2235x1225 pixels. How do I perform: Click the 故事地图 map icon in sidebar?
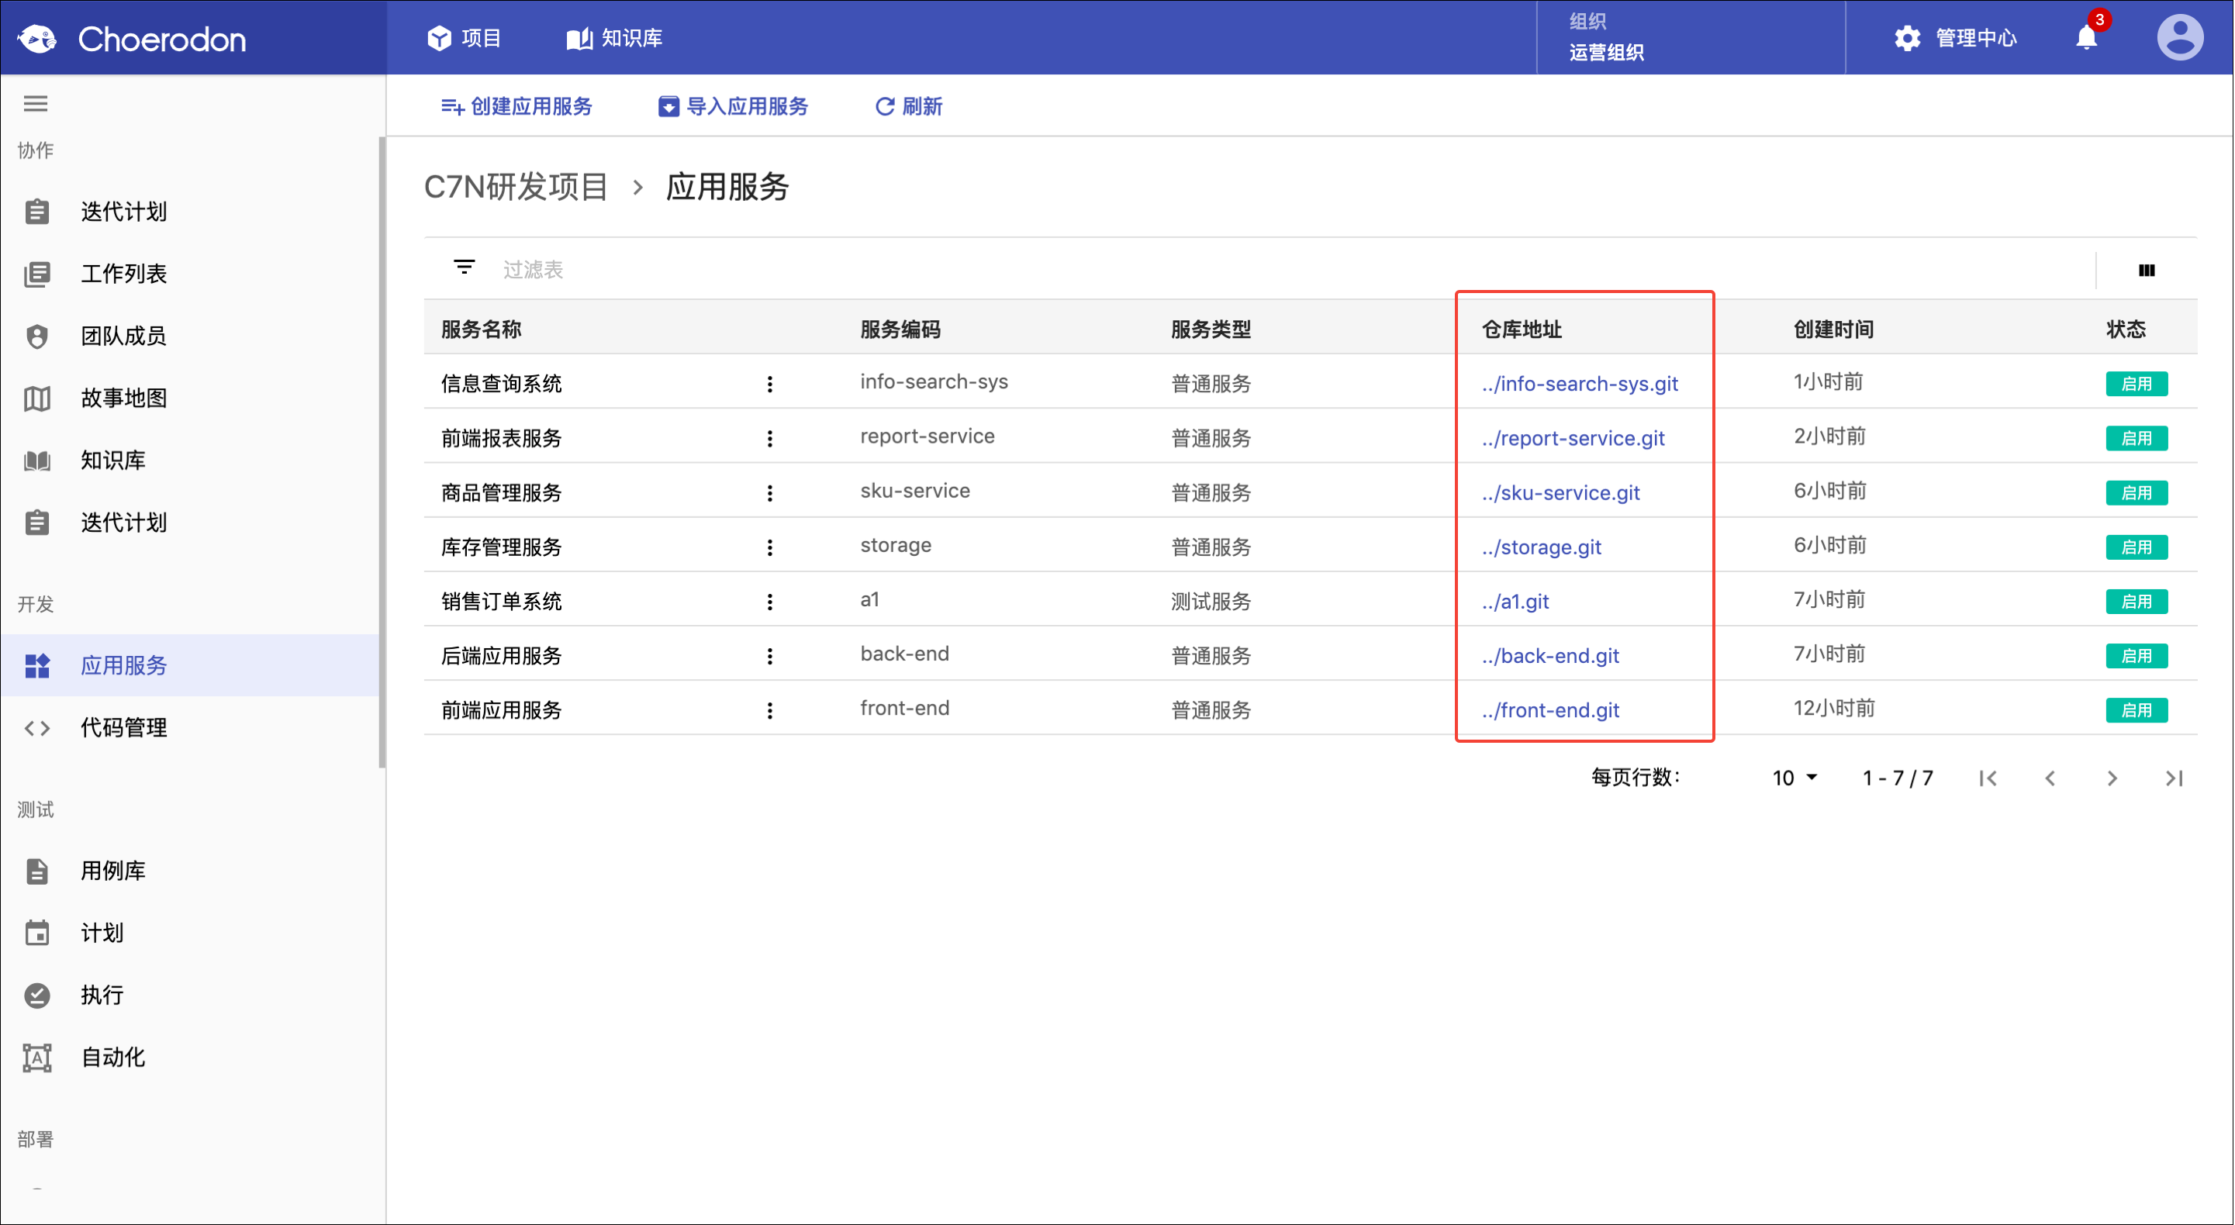tap(36, 399)
